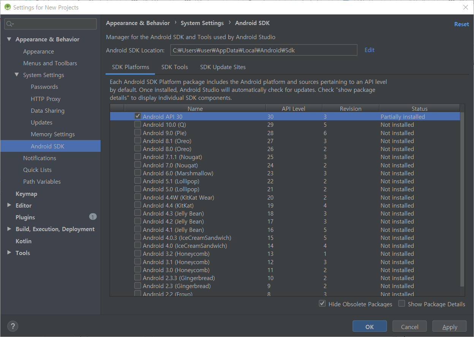Click the Apply button
The height and width of the screenshot is (337, 474).
(x=450, y=326)
